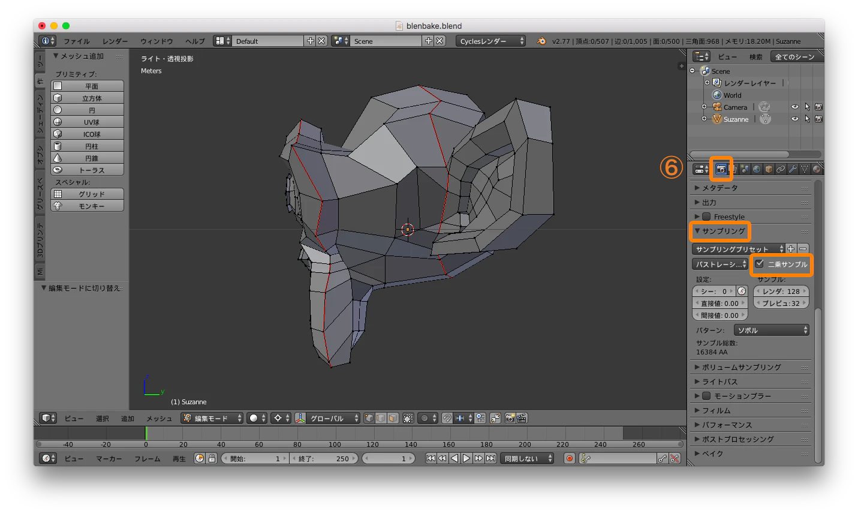
Task: Open the Modifiers wrench tab
Action: pos(793,169)
